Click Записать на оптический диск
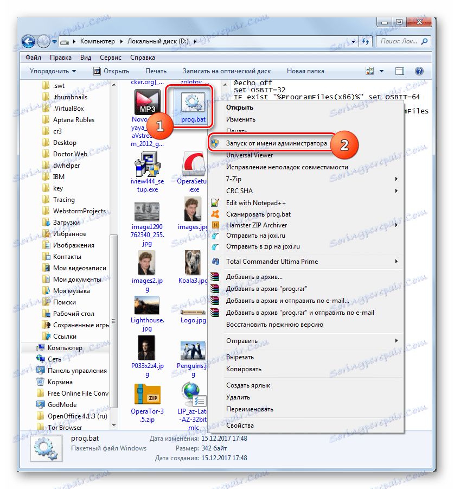 tap(227, 71)
